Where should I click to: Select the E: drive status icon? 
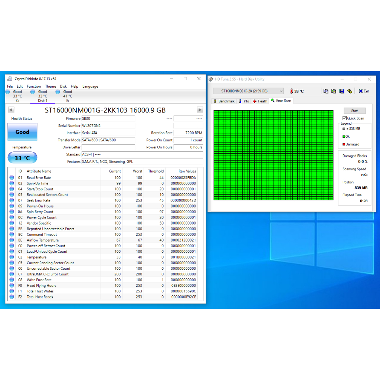58,92
